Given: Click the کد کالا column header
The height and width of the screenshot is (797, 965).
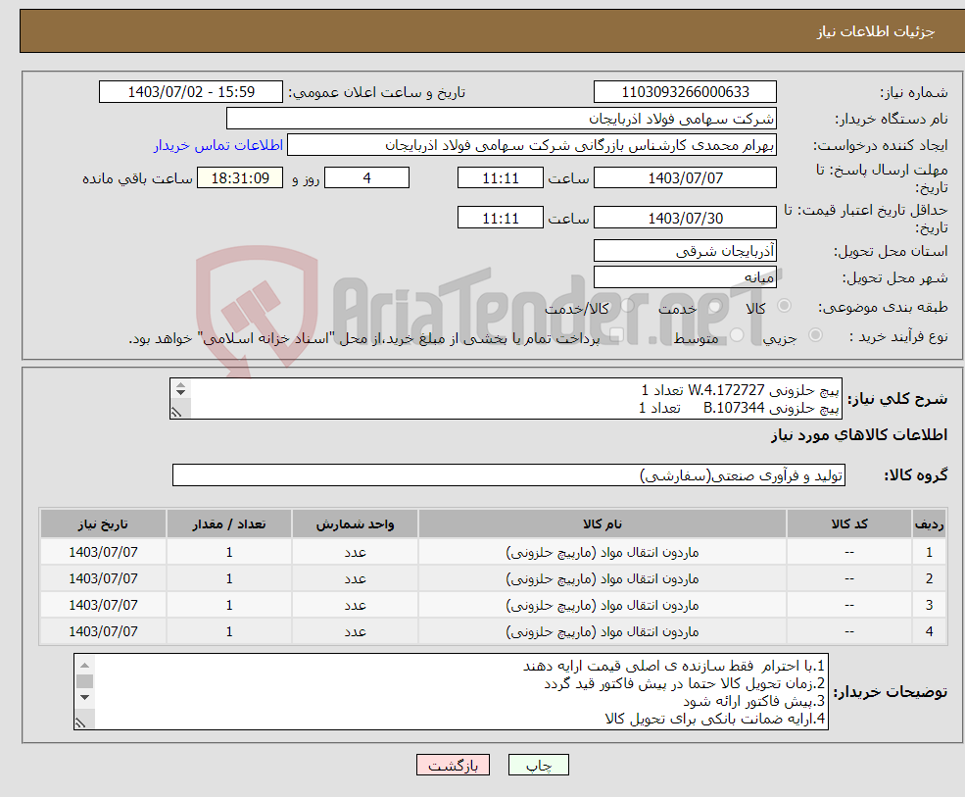Looking at the screenshot, I should coord(849,524).
